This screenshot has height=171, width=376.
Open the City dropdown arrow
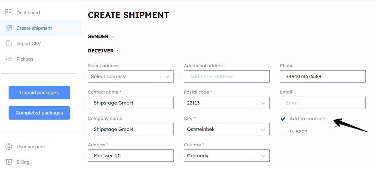tap(263, 130)
